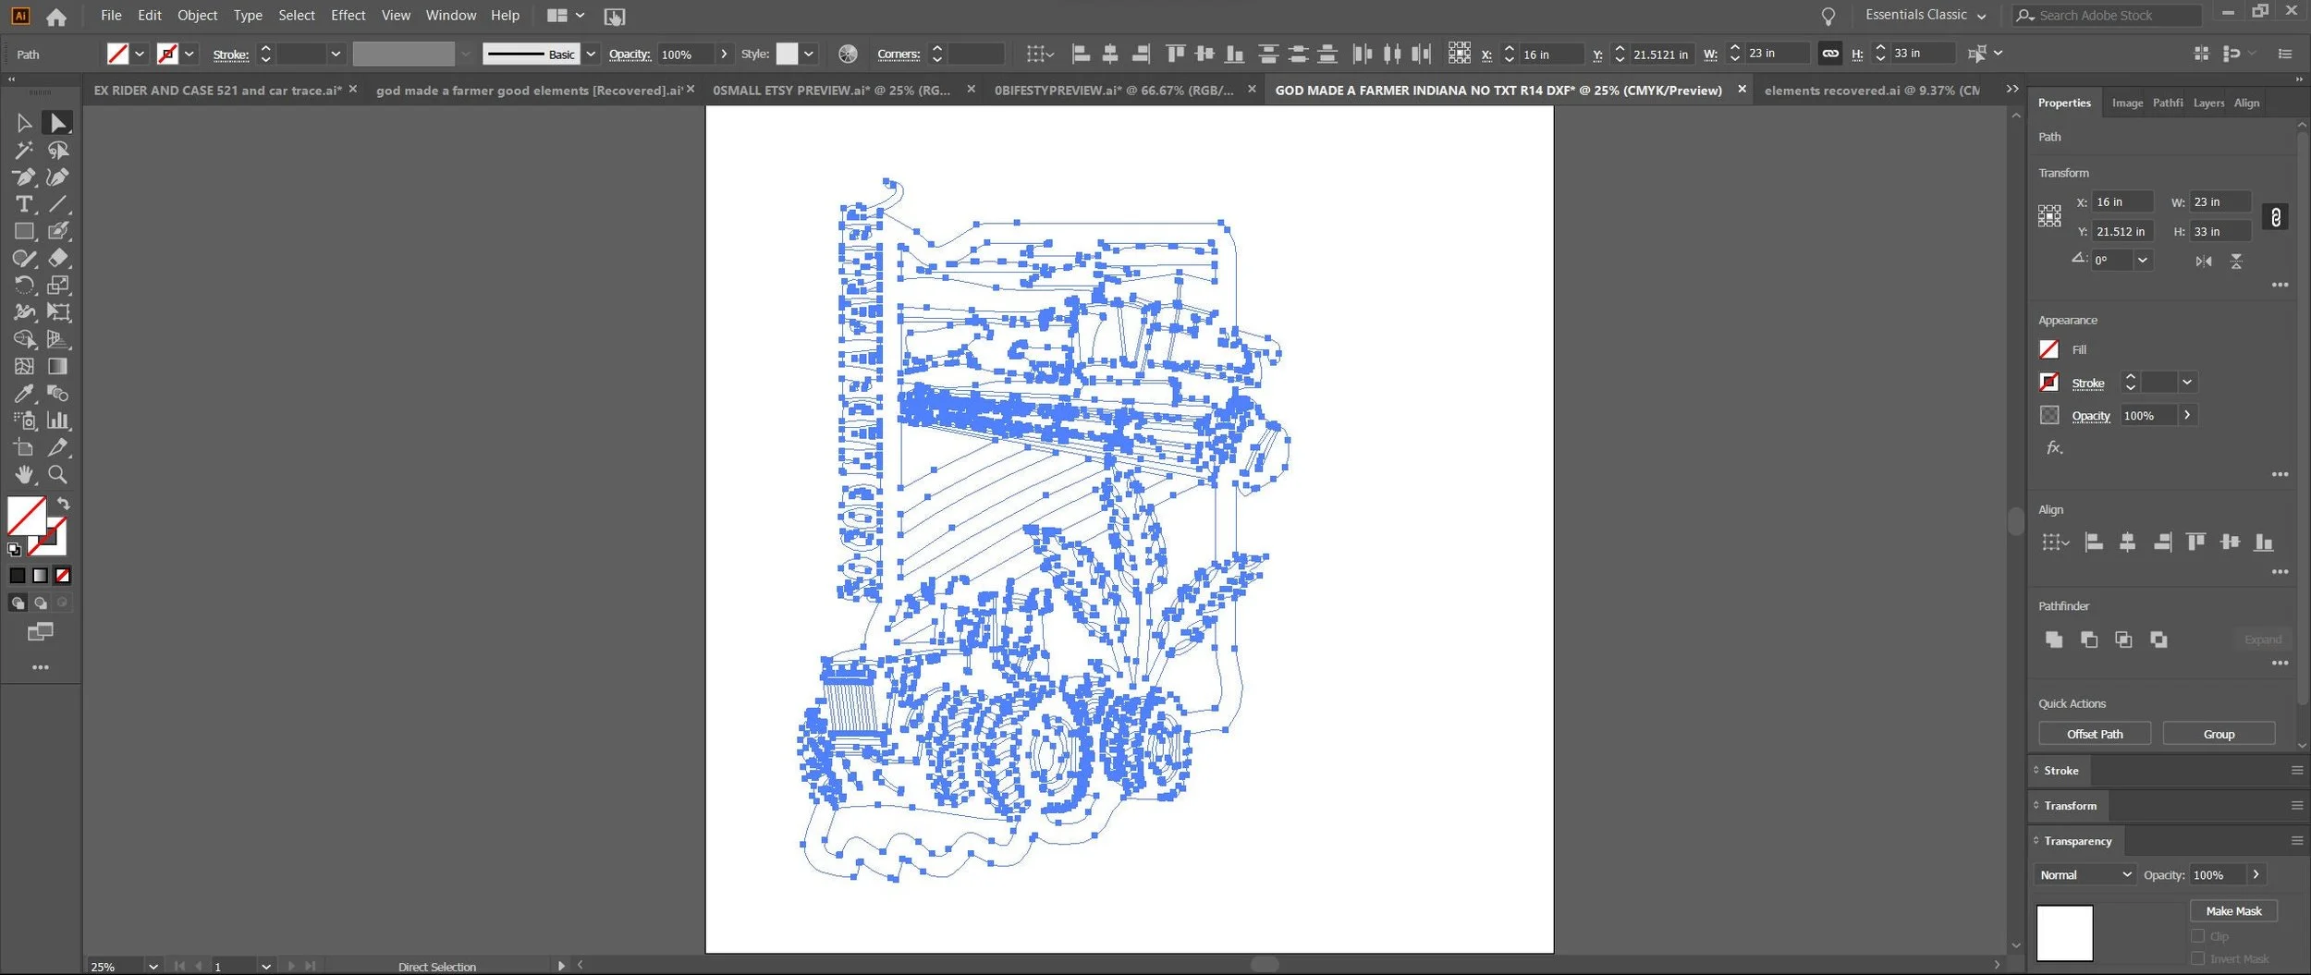Select the Zoom tool
The image size is (2311, 975).
(x=57, y=474)
